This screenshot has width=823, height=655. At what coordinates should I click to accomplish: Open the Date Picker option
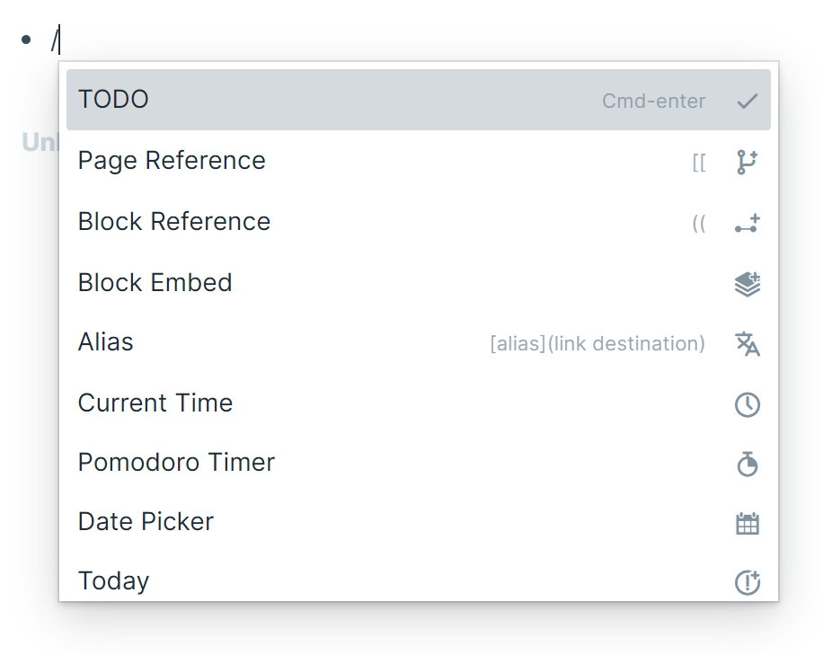(x=146, y=522)
